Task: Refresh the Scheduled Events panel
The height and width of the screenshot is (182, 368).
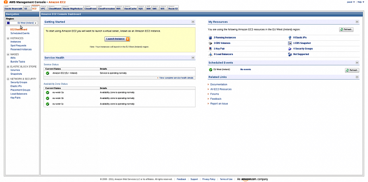Action: tap(352, 70)
